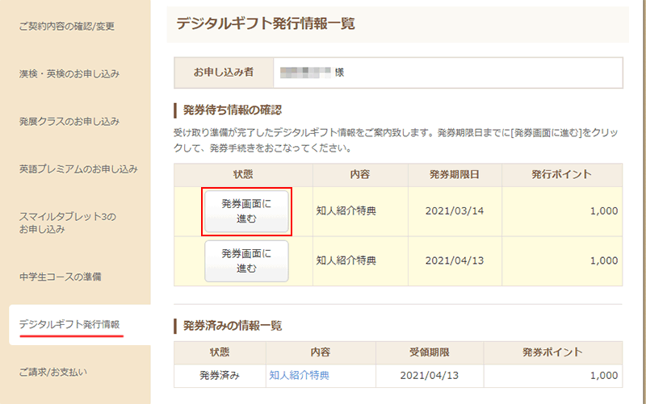Viewport: 646px width, 404px height.
Task: Select 漢検・英検のお申し込み in the sidebar
Action: 69,74
